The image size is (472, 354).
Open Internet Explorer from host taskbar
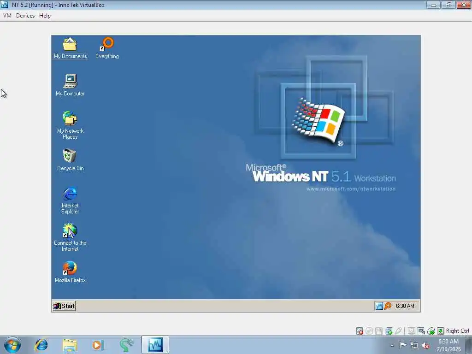(41, 345)
